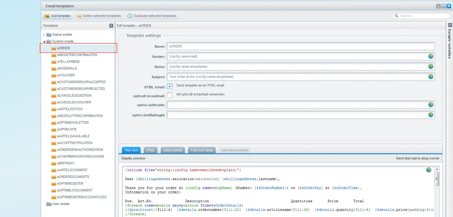This screenshot has width=453, height=217.
Task: Click Duplicate selected templates icon
Action: pyautogui.click(x=130, y=16)
